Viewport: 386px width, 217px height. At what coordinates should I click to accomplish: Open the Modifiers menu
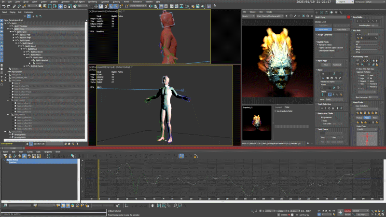pyautogui.click(x=55, y=2)
